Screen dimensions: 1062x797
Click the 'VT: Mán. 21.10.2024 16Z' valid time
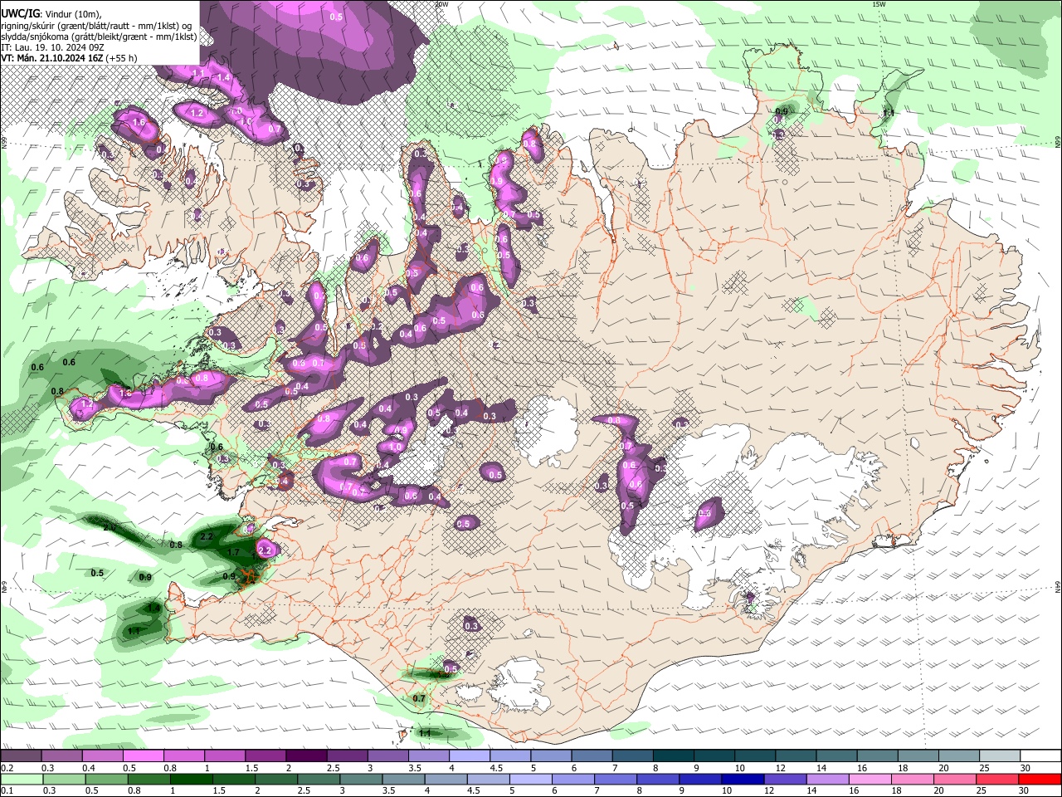[x=51, y=58]
